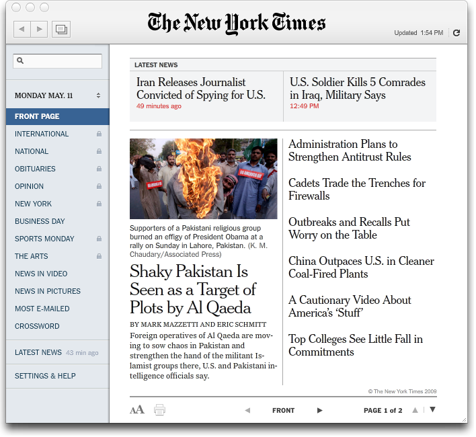Open the browse view icon in the toolbar

(x=61, y=30)
